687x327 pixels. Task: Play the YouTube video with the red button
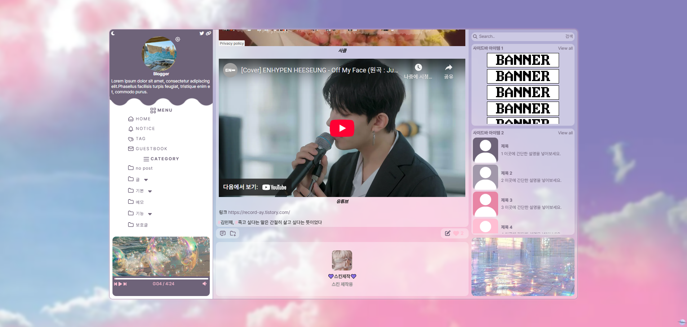(342, 128)
